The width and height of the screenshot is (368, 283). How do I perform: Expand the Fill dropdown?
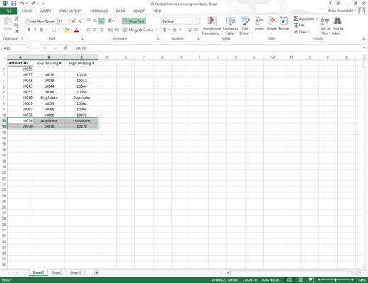(x=305, y=25)
